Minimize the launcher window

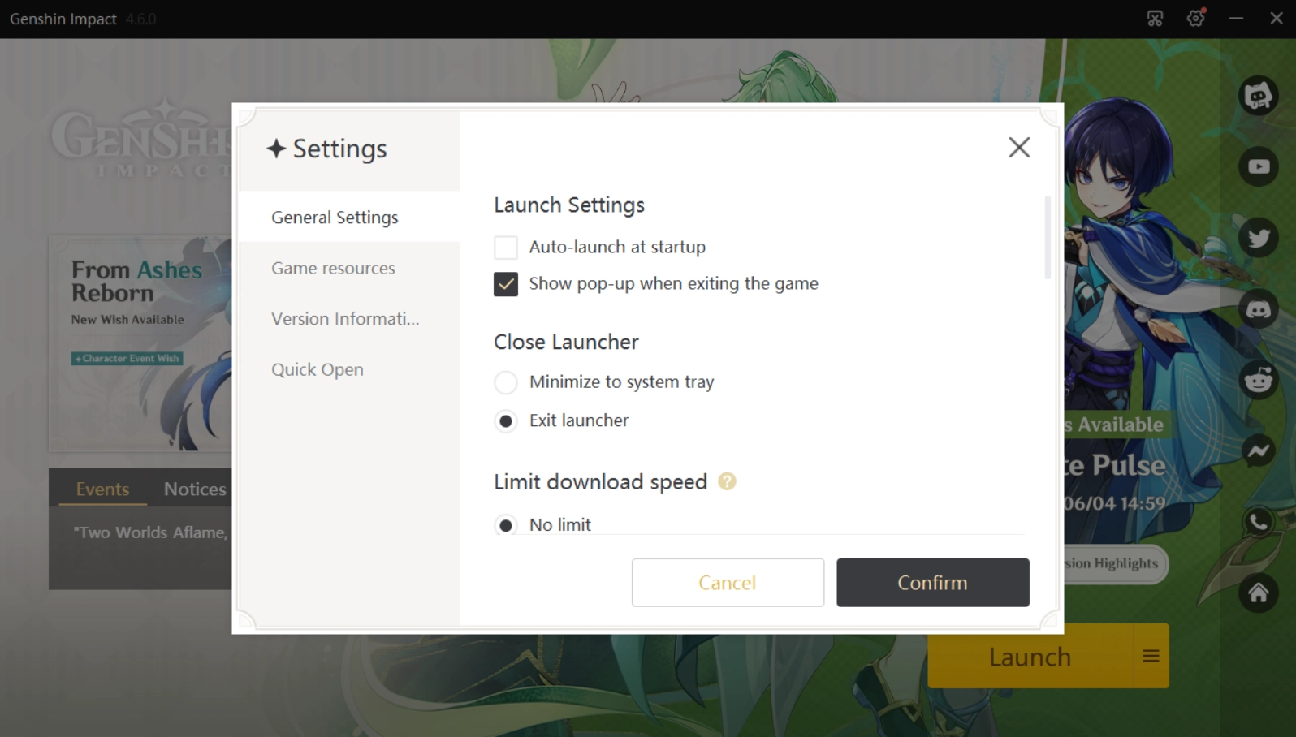(x=1236, y=19)
